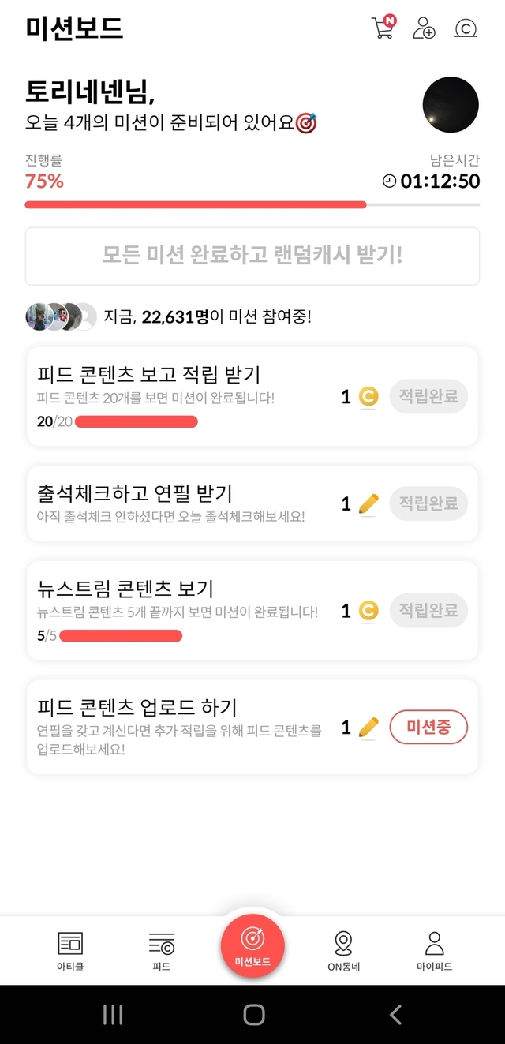Tap the Android recent apps button
This screenshot has width=505, height=1044.
click(113, 1015)
